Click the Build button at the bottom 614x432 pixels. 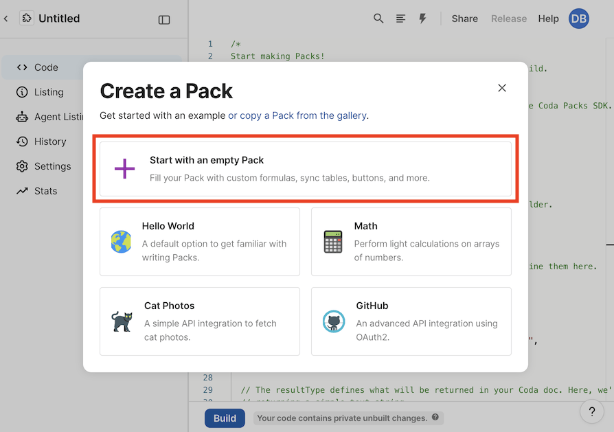tap(225, 418)
